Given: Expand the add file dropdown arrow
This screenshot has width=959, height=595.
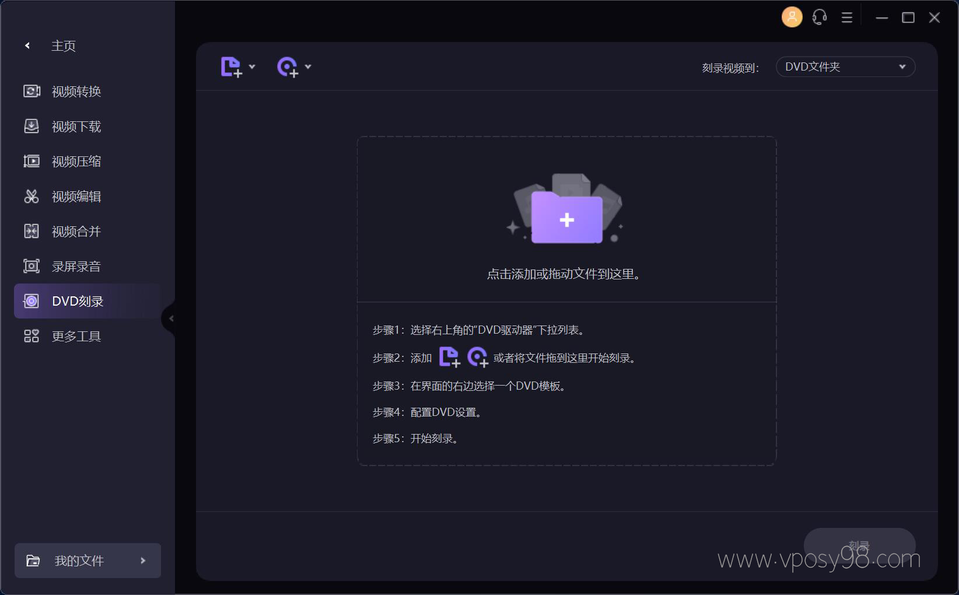Looking at the screenshot, I should click(x=252, y=66).
